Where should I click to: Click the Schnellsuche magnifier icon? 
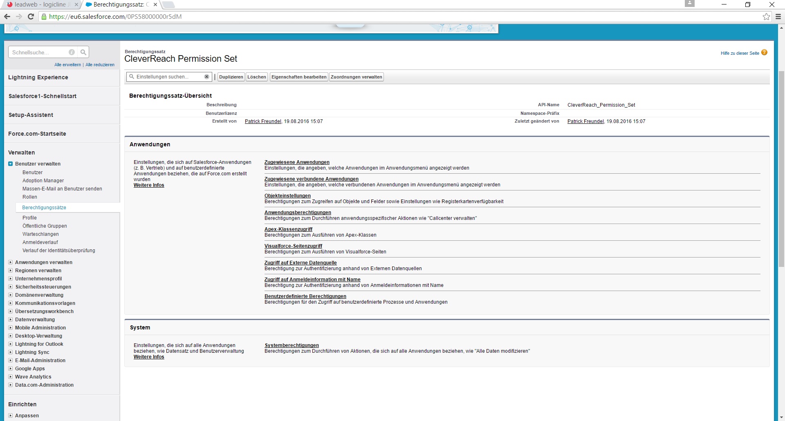[83, 52]
